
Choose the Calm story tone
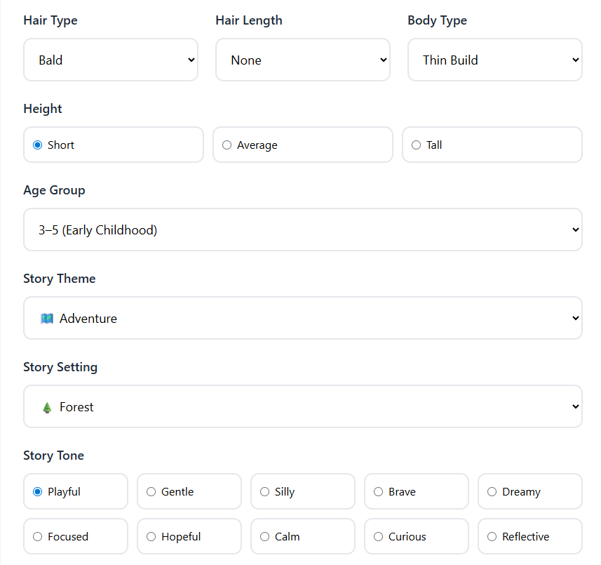pyautogui.click(x=265, y=537)
